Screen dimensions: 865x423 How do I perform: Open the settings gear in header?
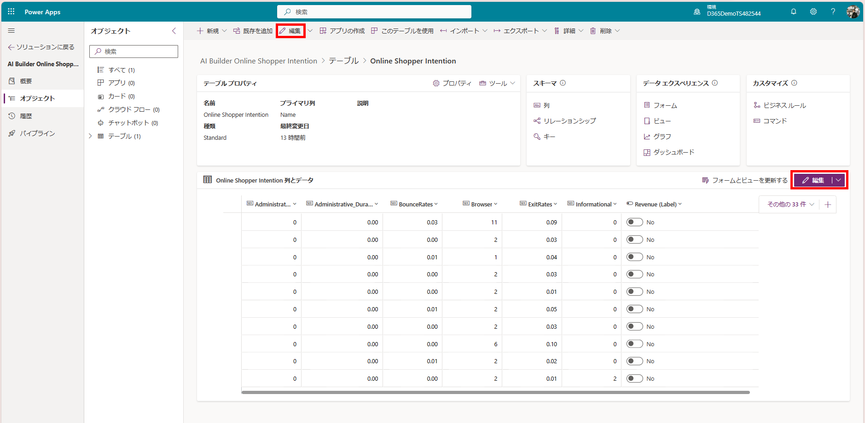tap(813, 12)
